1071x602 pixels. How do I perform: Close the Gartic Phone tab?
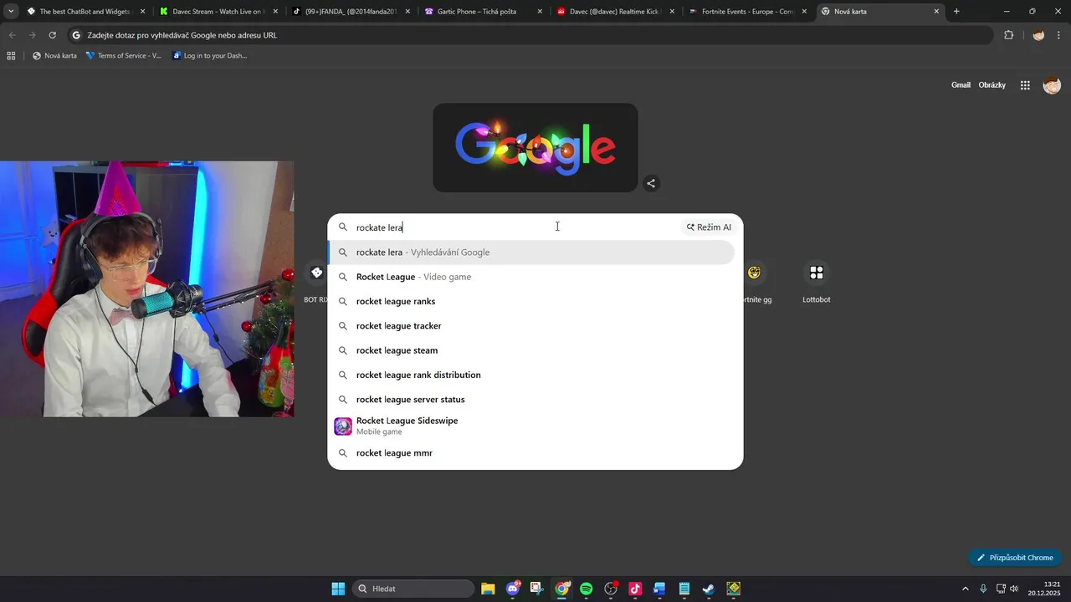coord(540,12)
